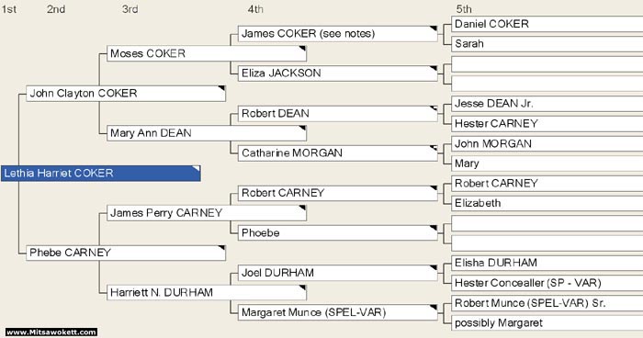Open Daniel COKER fifth generation entry
The image size is (643, 338).
(x=547, y=24)
